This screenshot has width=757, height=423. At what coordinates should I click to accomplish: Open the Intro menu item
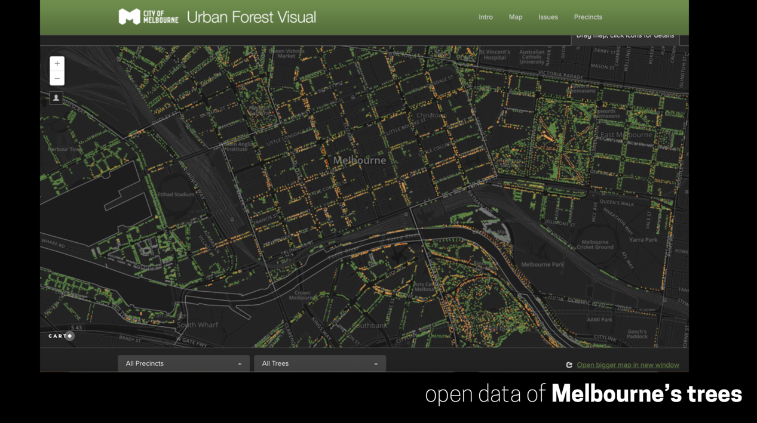pos(486,17)
